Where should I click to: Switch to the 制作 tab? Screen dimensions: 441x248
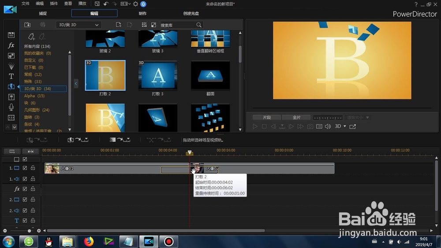142,13
